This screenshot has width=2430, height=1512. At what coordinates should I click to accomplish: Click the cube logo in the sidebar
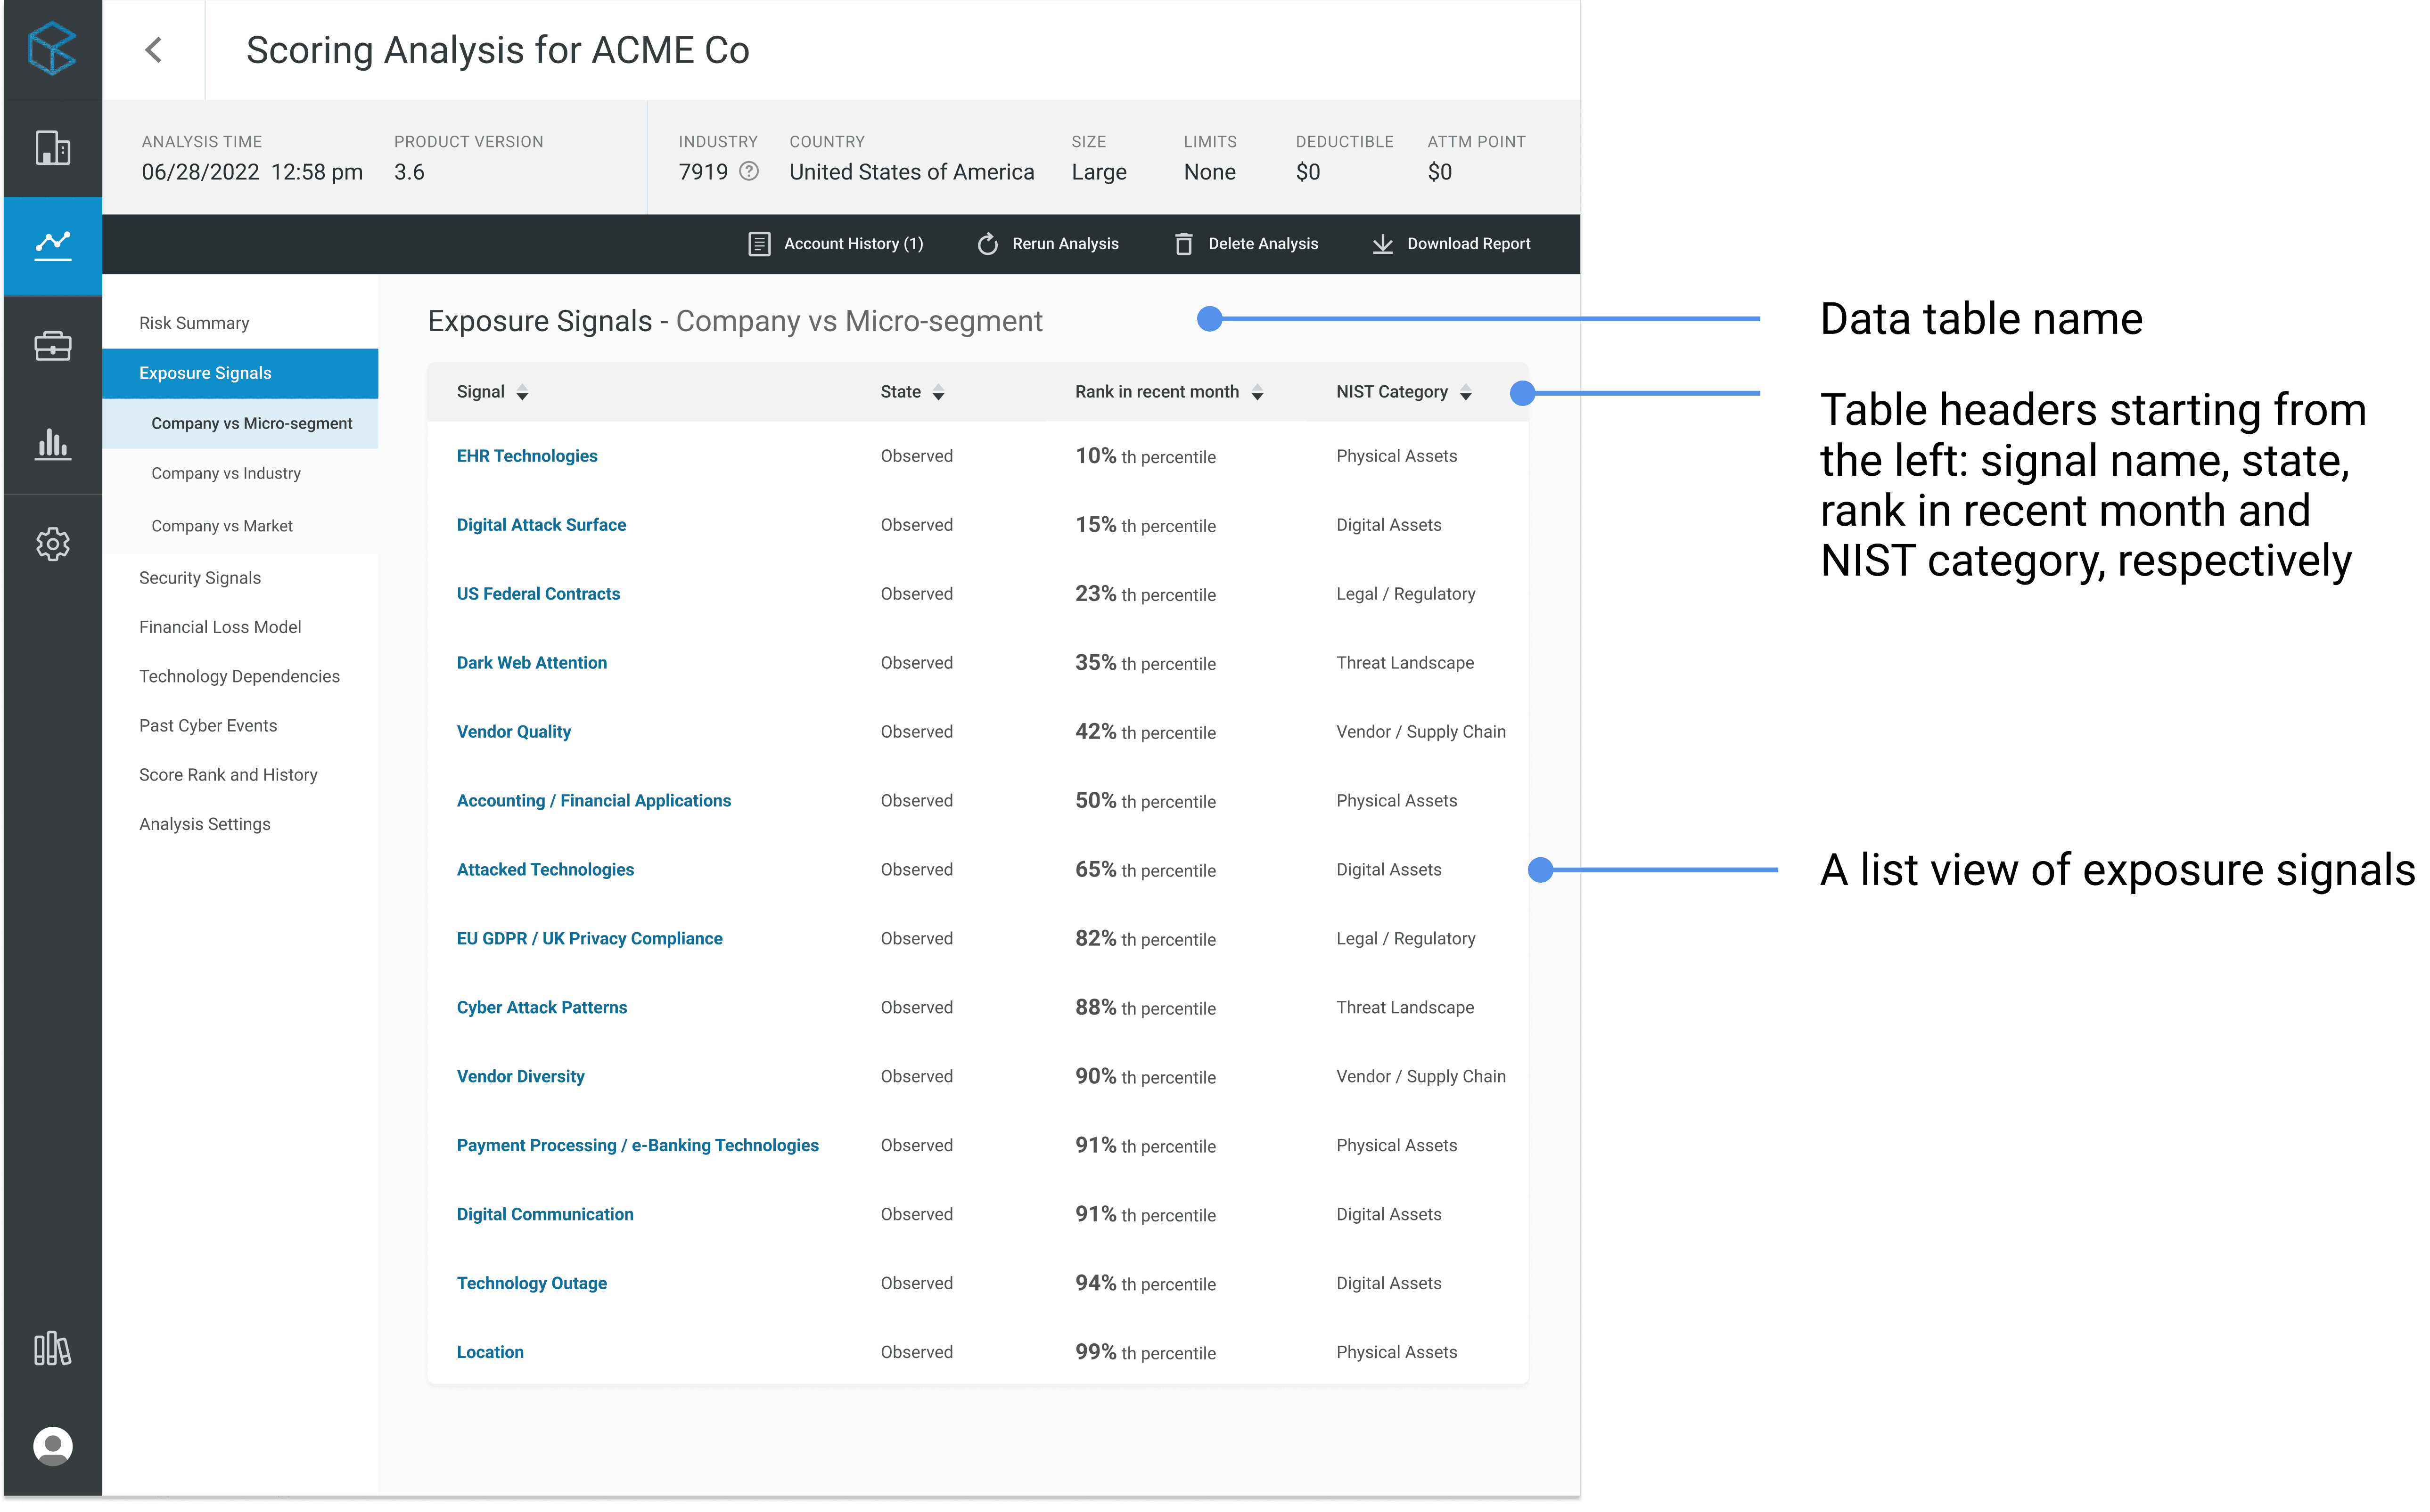point(52,49)
